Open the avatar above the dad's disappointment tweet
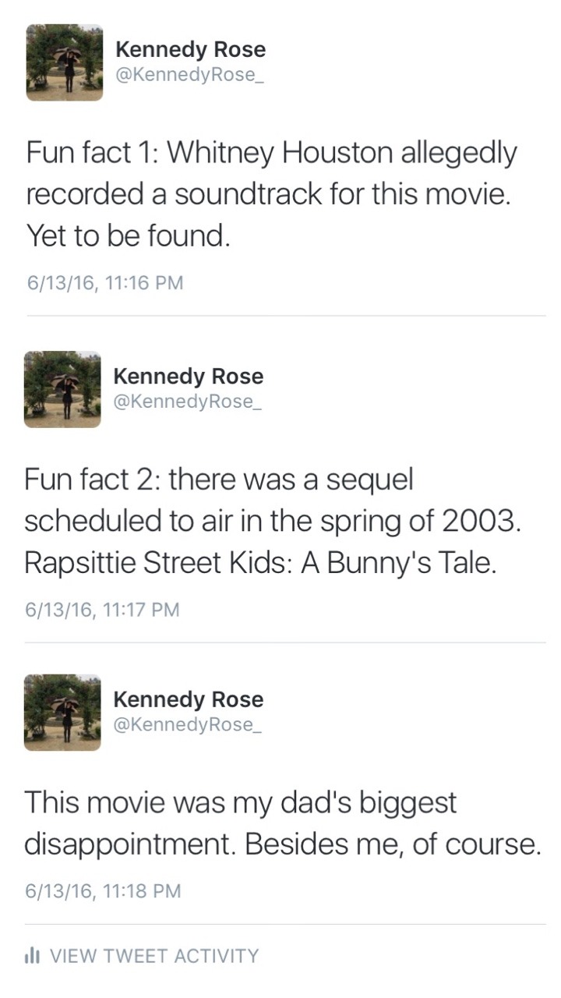 (x=62, y=713)
